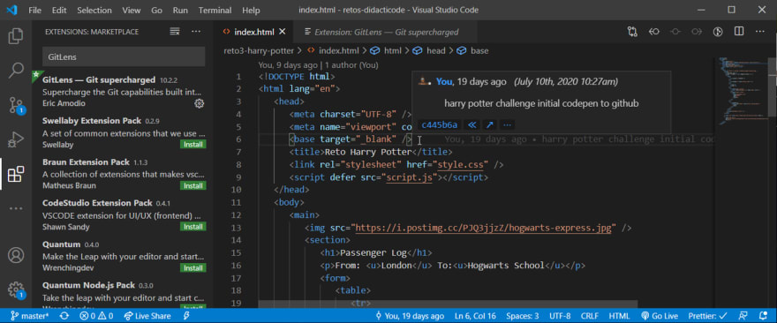Install Swellaby Extension Pack
777x323 pixels.
click(x=192, y=145)
